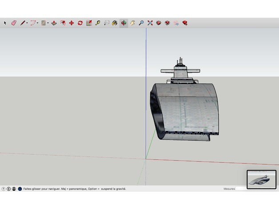Image resolution: width=279 pixels, height=209 pixels.
Task: Open the Extension Manager ruby icon
Action: [x=184, y=23]
